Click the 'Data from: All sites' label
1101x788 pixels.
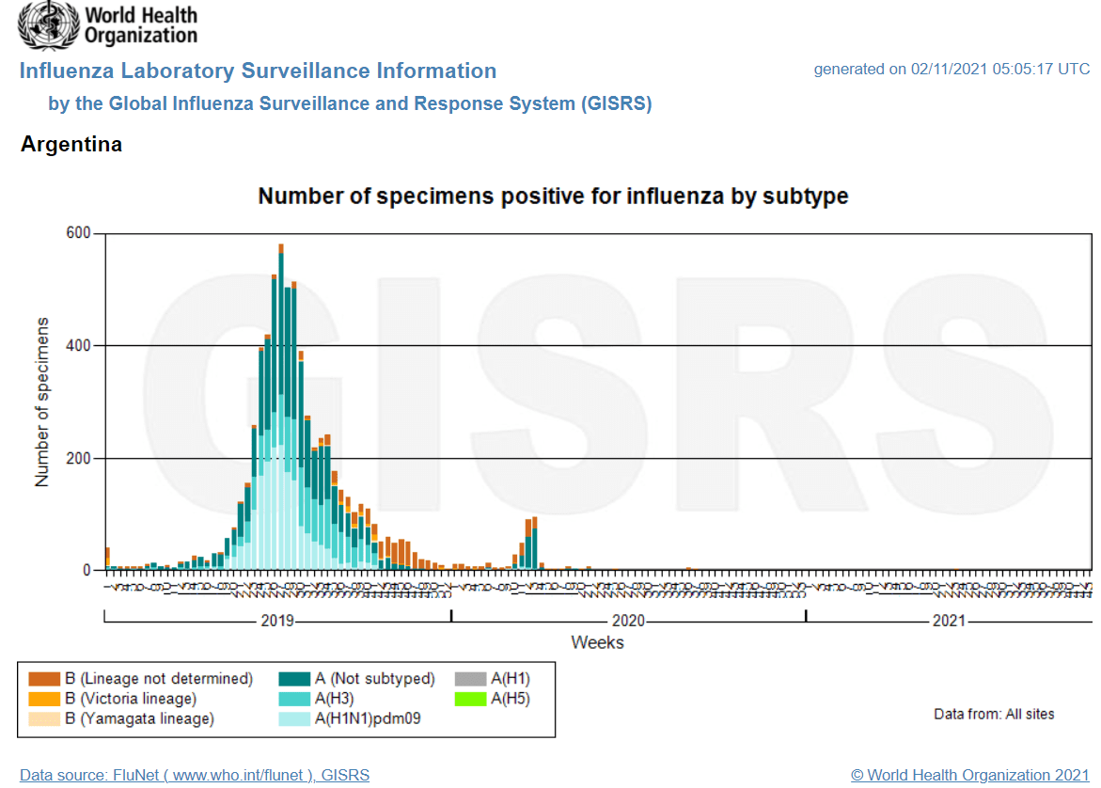point(994,714)
